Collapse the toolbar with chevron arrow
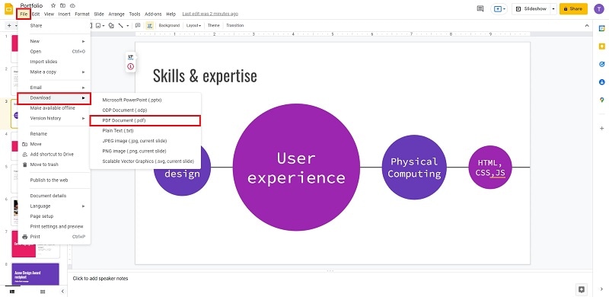 pos(587,25)
